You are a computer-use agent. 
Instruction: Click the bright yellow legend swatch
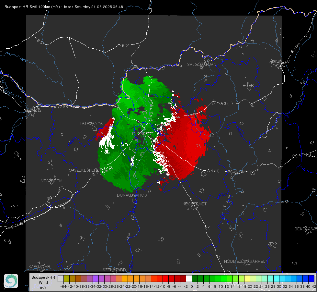click(247, 278)
